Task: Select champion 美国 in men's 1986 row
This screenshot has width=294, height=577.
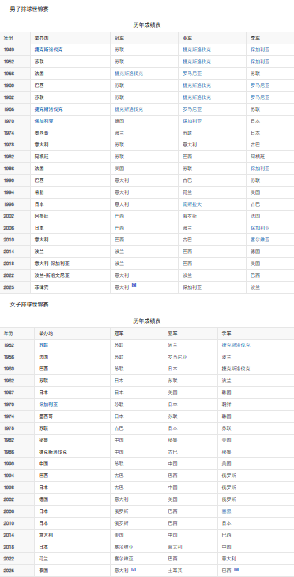Action: pos(119,169)
